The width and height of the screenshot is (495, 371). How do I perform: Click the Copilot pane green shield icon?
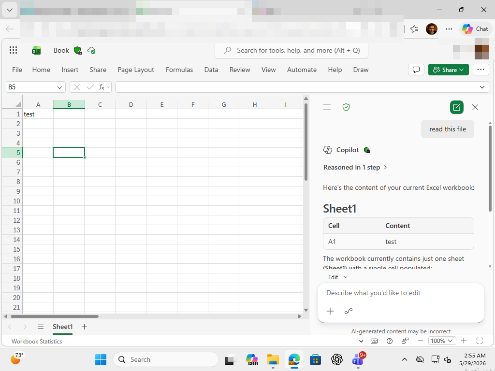(346, 107)
